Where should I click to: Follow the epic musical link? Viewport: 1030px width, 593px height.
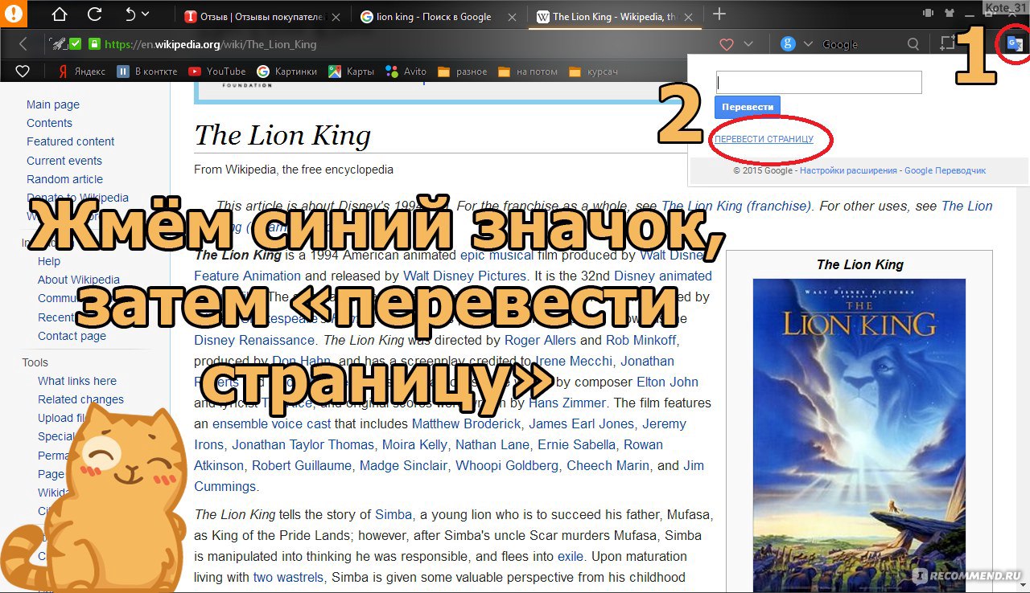(x=496, y=255)
